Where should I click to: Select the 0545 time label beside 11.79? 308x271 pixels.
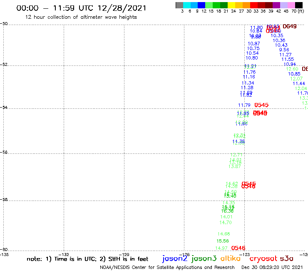click(261, 105)
